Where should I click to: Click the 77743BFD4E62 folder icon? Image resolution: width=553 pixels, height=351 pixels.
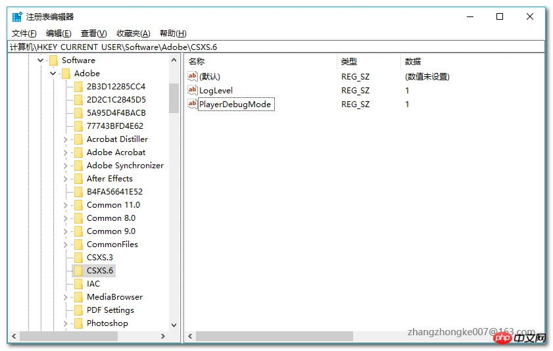click(x=79, y=126)
